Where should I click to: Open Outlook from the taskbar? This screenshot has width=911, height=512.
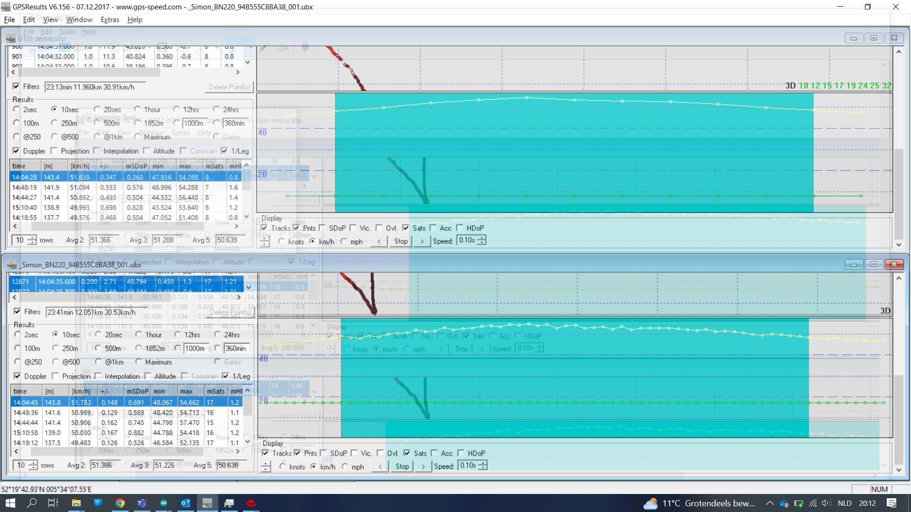tap(186, 503)
